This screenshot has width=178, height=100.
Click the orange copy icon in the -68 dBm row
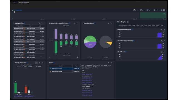[x=24, y=31]
